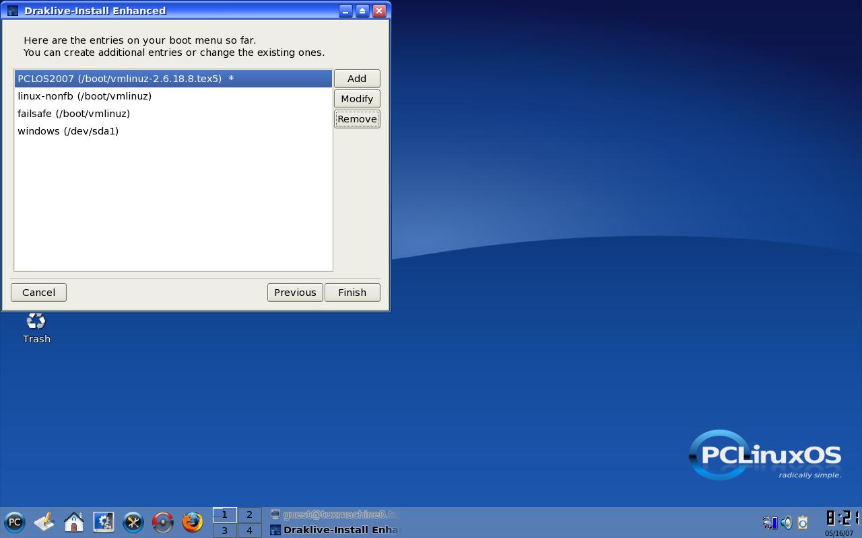Click the panel clock showing 8:21
The image size is (862, 538).
[842, 518]
